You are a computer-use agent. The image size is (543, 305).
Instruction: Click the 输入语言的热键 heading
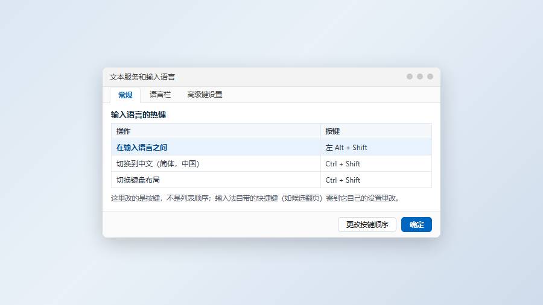click(x=139, y=115)
